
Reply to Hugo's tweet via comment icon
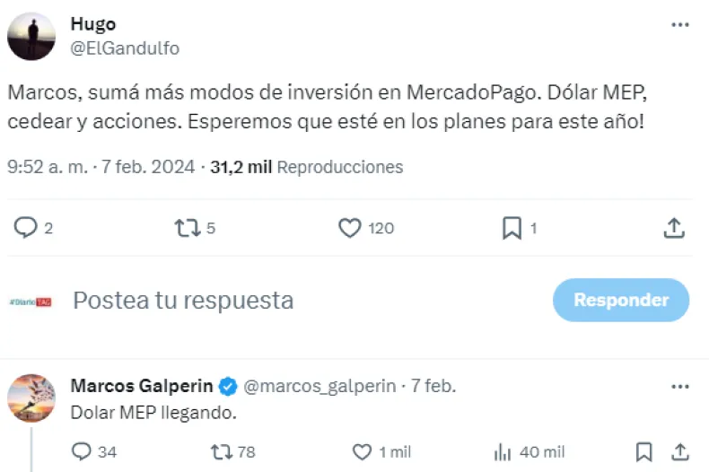(25, 228)
